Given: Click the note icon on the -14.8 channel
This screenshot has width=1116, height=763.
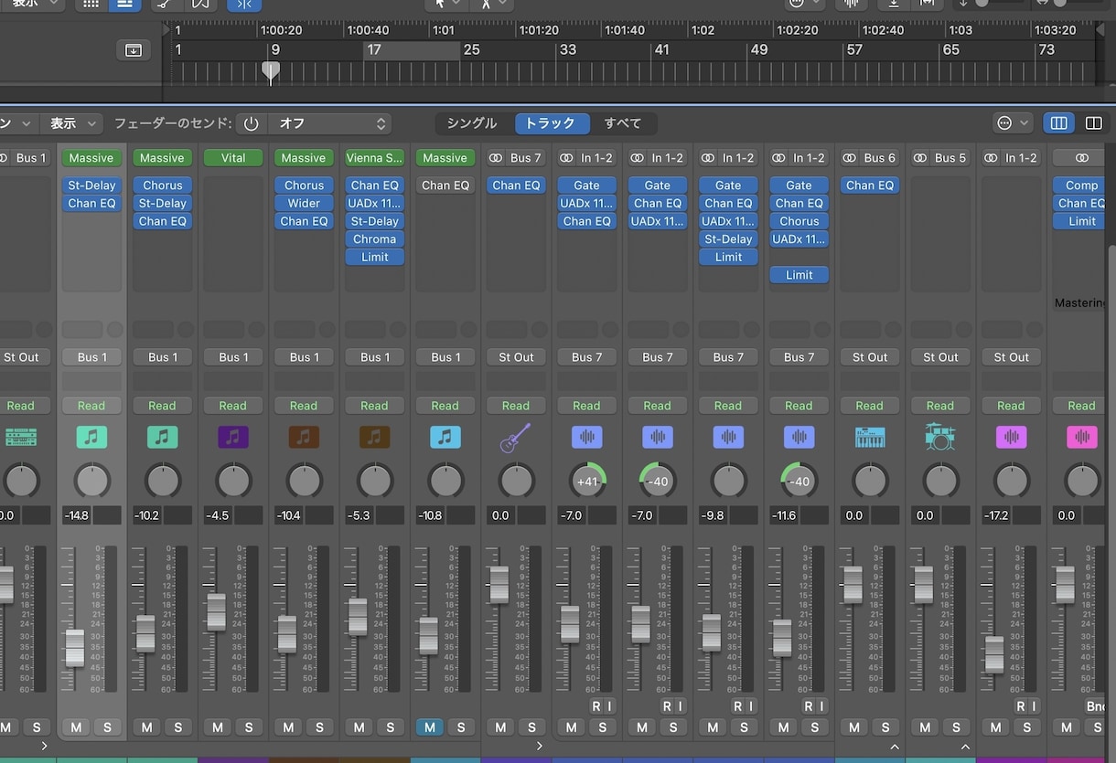Looking at the screenshot, I should coord(91,438).
